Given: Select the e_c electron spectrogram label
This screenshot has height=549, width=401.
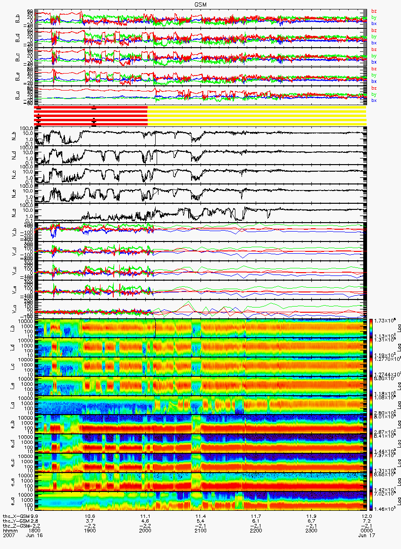Looking at the screenshot, I should pos(12,463).
